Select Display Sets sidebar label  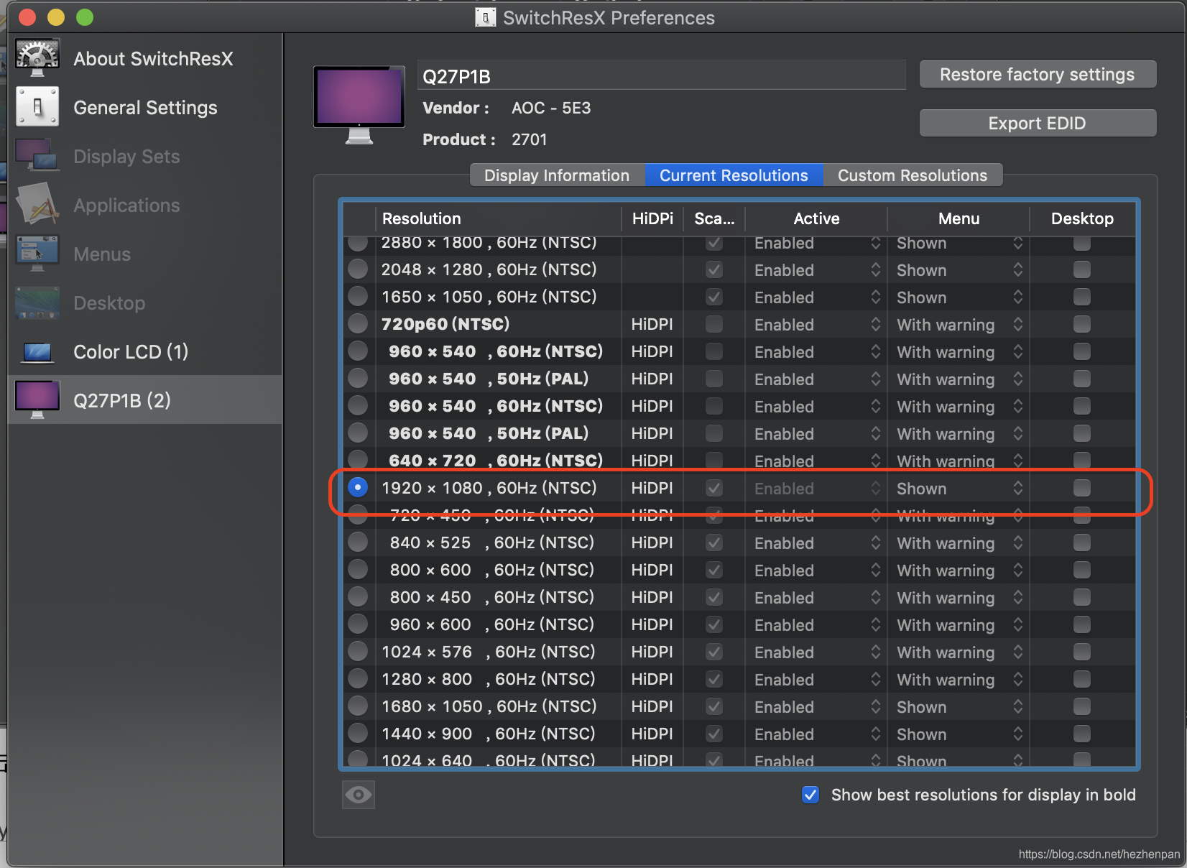pyautogui.click(x=126, y=157)
